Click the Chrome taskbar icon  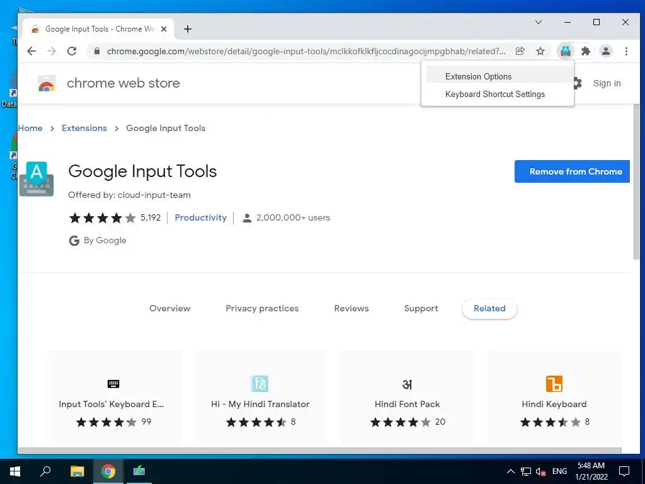[108, 471]
